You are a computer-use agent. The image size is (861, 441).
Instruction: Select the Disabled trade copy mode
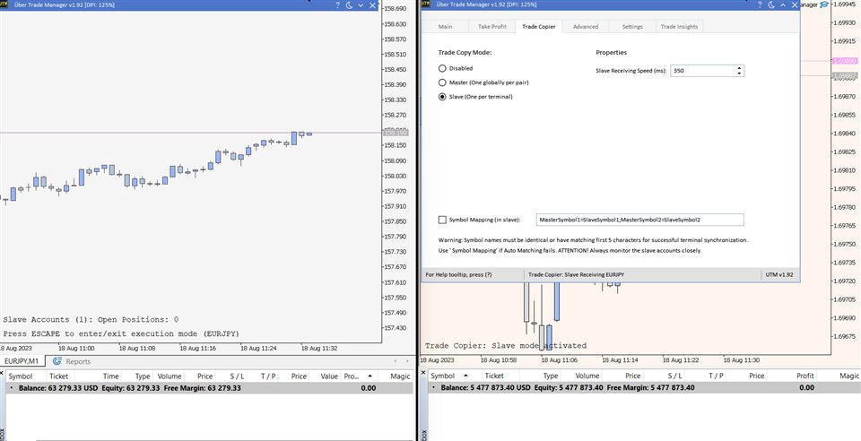tap(442, 68)
